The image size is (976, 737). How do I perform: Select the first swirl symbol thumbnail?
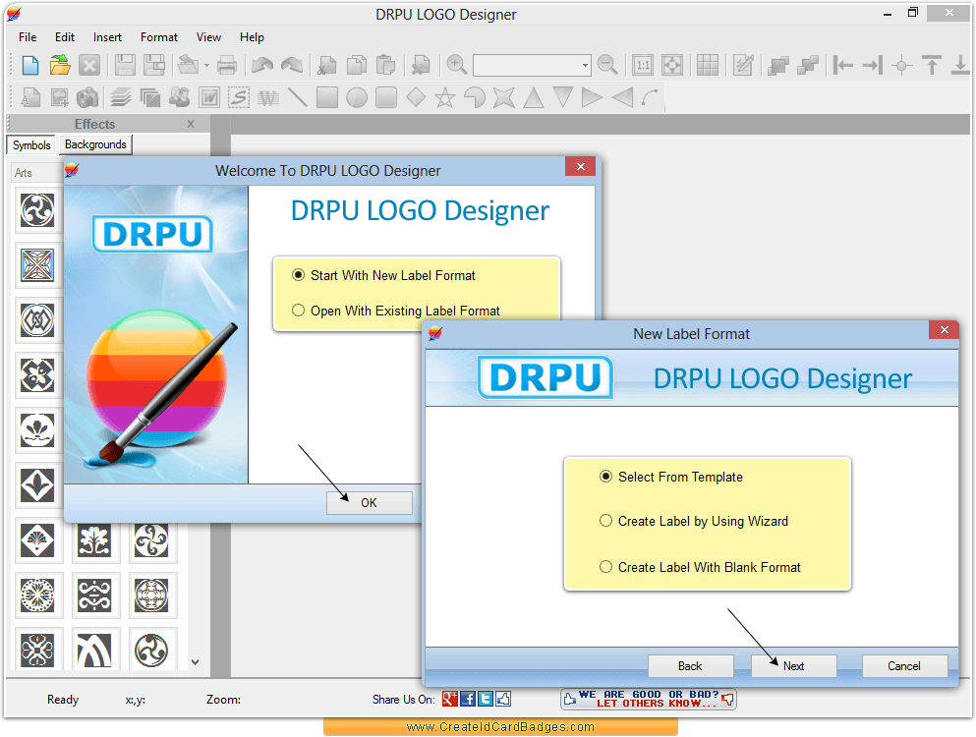pyautogui.click(x=38, y=210)
